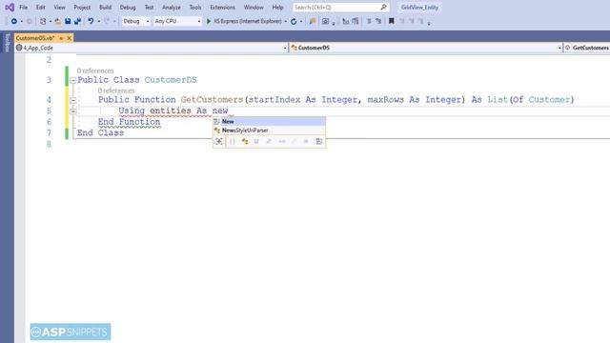Open the Edit menu

[x=40, y=8]
